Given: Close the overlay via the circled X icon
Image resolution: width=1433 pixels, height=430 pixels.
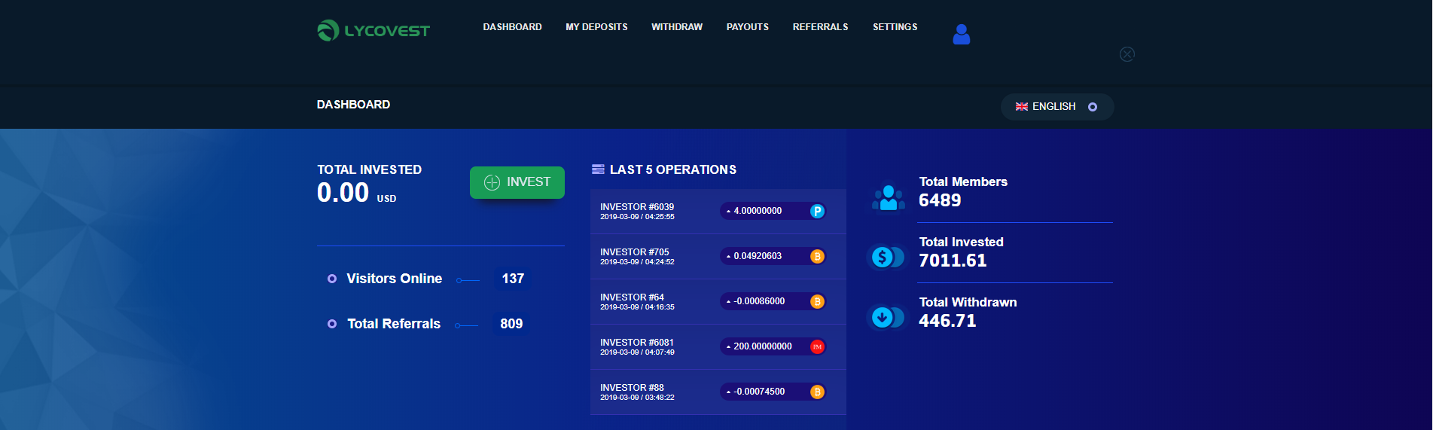Looking at the screenshot, I should pos(1127,54).
